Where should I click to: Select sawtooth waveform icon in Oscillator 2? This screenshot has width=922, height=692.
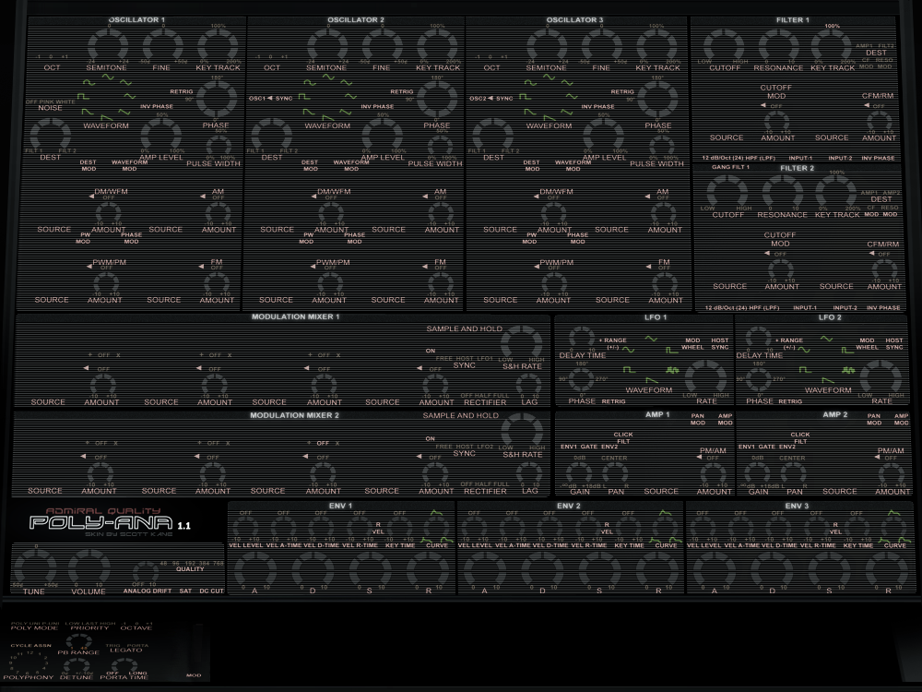tap(328, 118)
